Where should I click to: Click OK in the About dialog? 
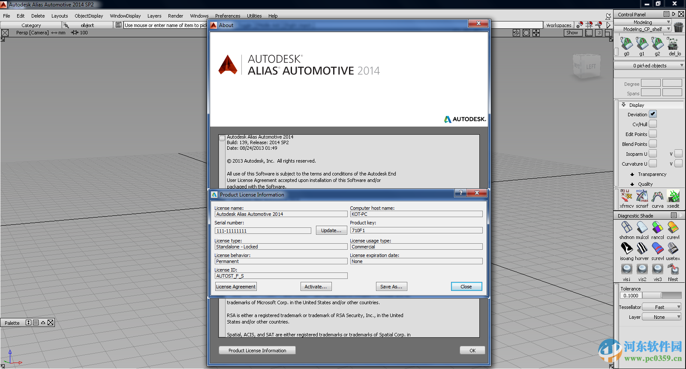[x=472, y=351]
